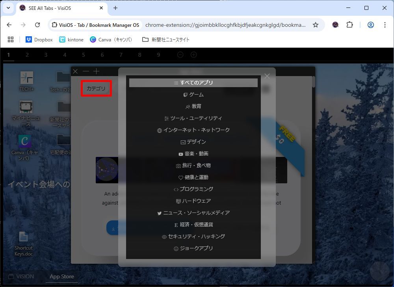The height and width of the screenshot is (287, 394).
Task: Close the App Store window with X
Action: [x=75, y=71]
